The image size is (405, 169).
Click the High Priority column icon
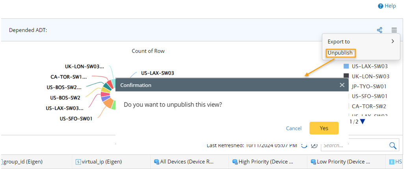click(235, 162)
